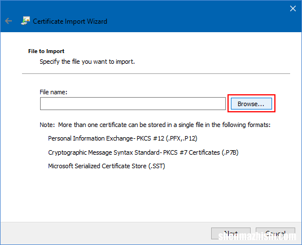
Task: Cancel the certificate import
Action: click(275, 234)
